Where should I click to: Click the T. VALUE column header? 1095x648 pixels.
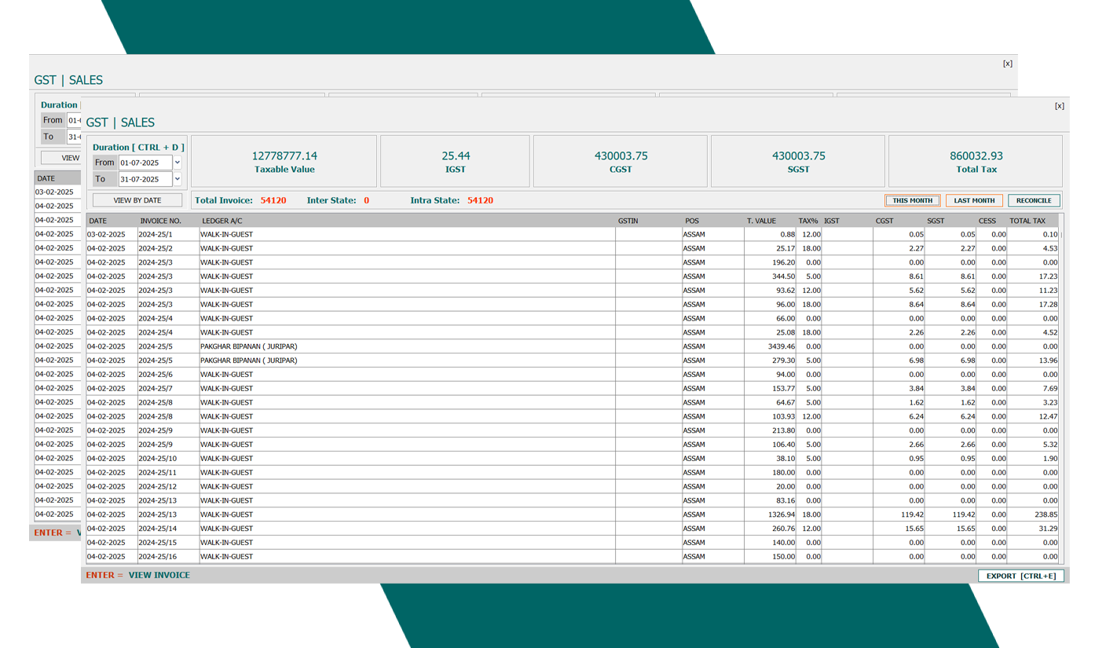761,221
